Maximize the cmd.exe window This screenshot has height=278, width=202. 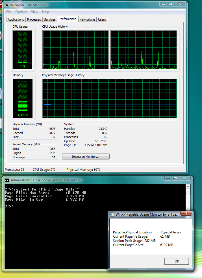pyautogui.click(x=175, y=179)
